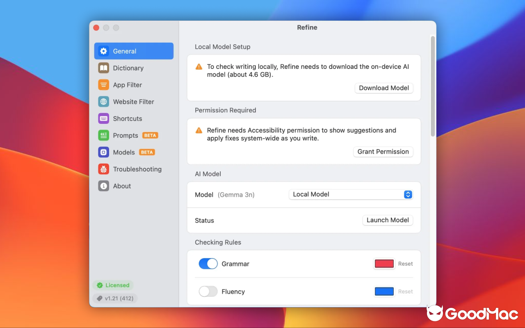Disable the Grammar checking rule

(x=208, y=264)
